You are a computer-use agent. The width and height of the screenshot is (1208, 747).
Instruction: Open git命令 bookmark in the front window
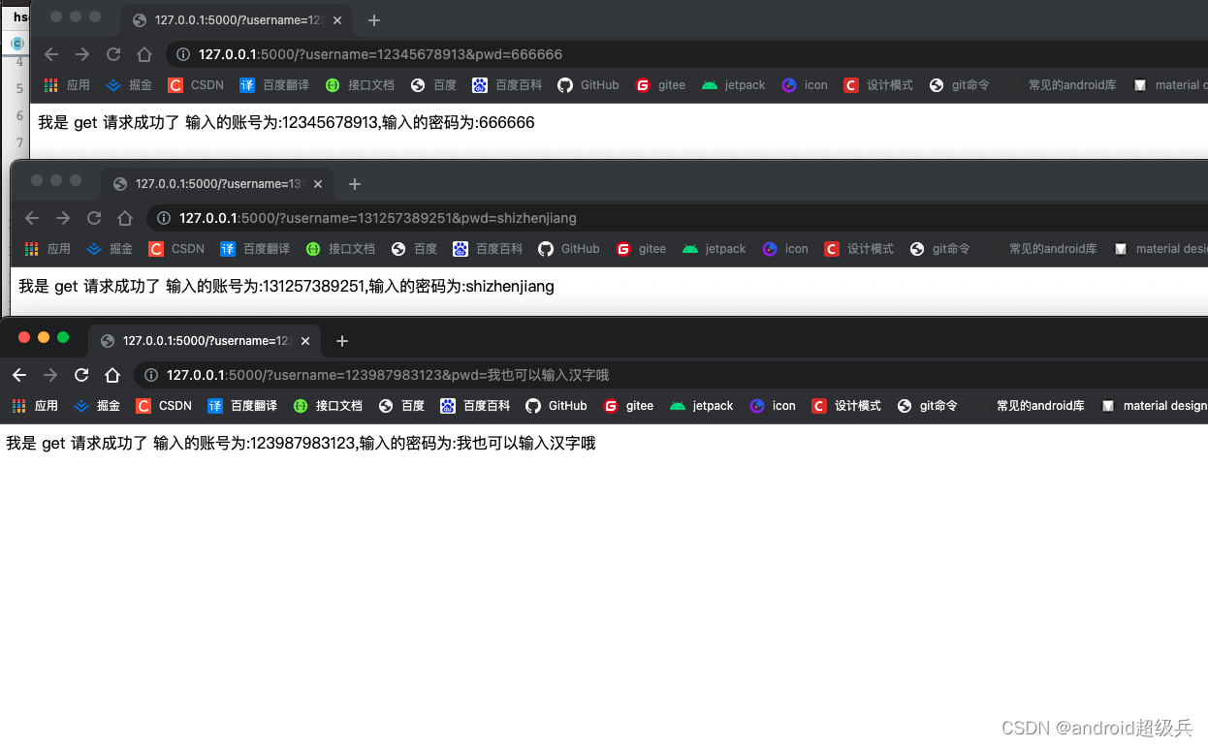(927, 406)
